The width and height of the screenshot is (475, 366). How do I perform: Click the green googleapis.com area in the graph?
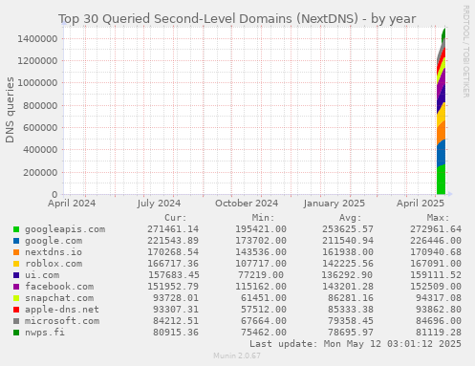(441, 180)
